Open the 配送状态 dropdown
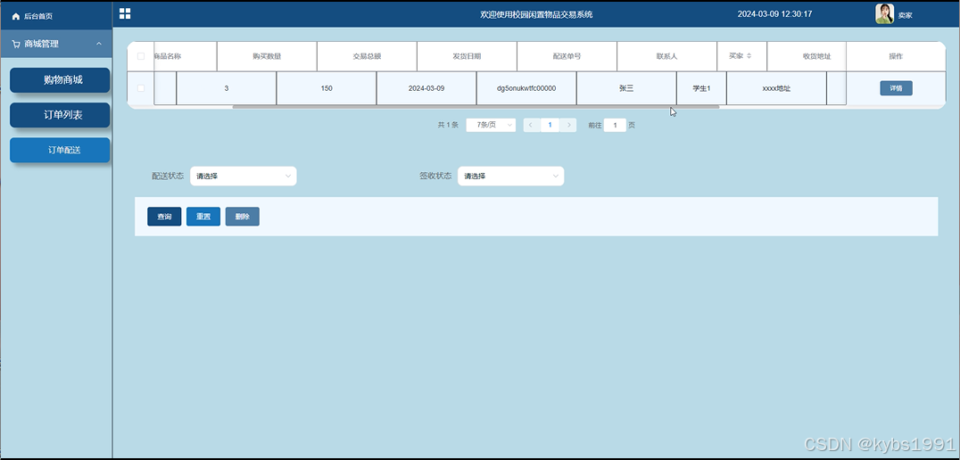 (x=243, y=177)
